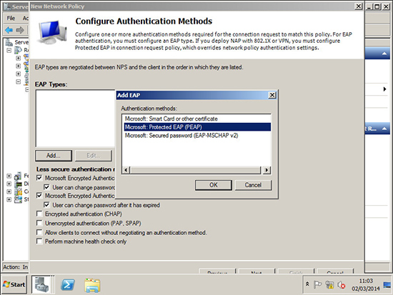Click the Start button
Screen dimensions: 393x295
[14, 284]
